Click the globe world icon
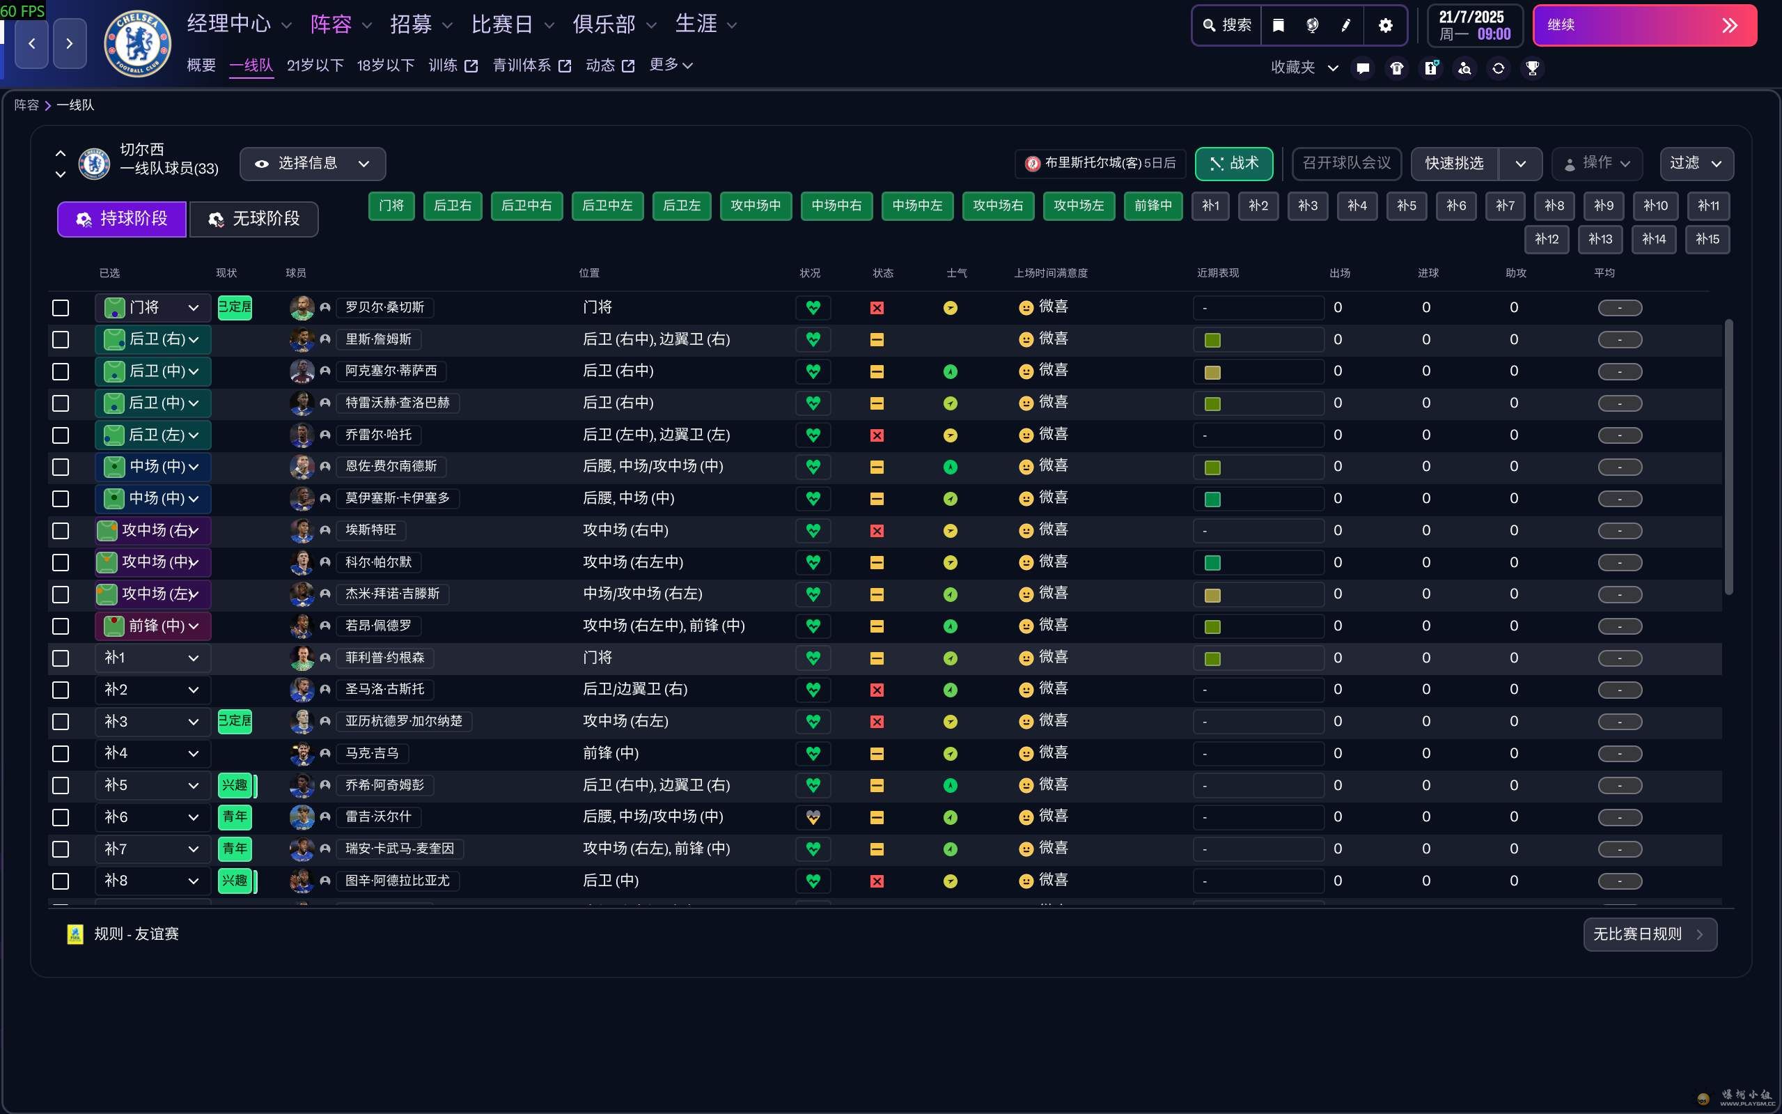Screen dimensions: 1782x1114 point(1312,25)
